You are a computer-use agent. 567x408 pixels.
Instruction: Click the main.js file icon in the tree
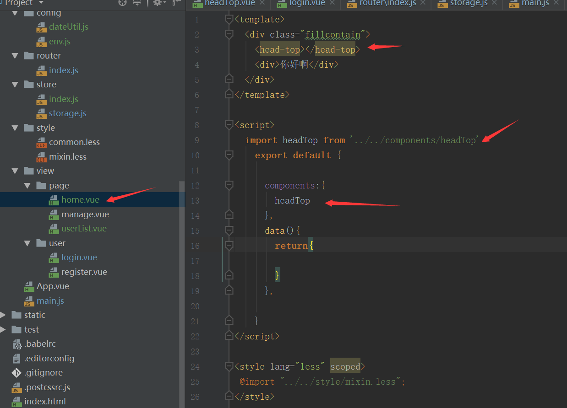click(29, 301)
